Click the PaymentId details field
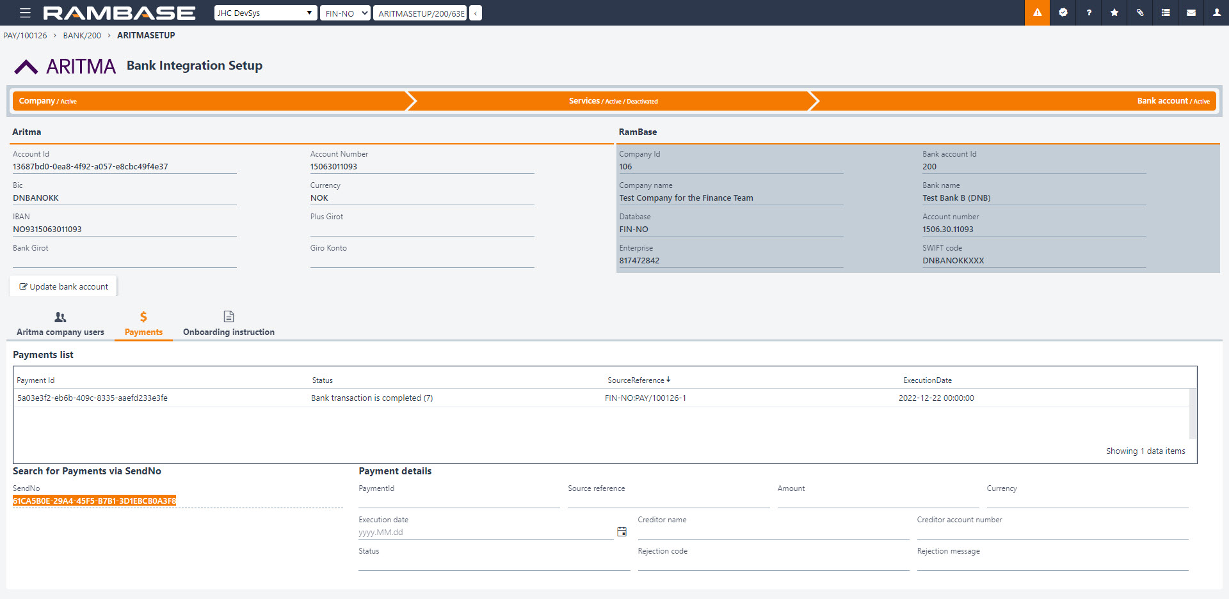The image size is (1229, 599). point(459,501)
